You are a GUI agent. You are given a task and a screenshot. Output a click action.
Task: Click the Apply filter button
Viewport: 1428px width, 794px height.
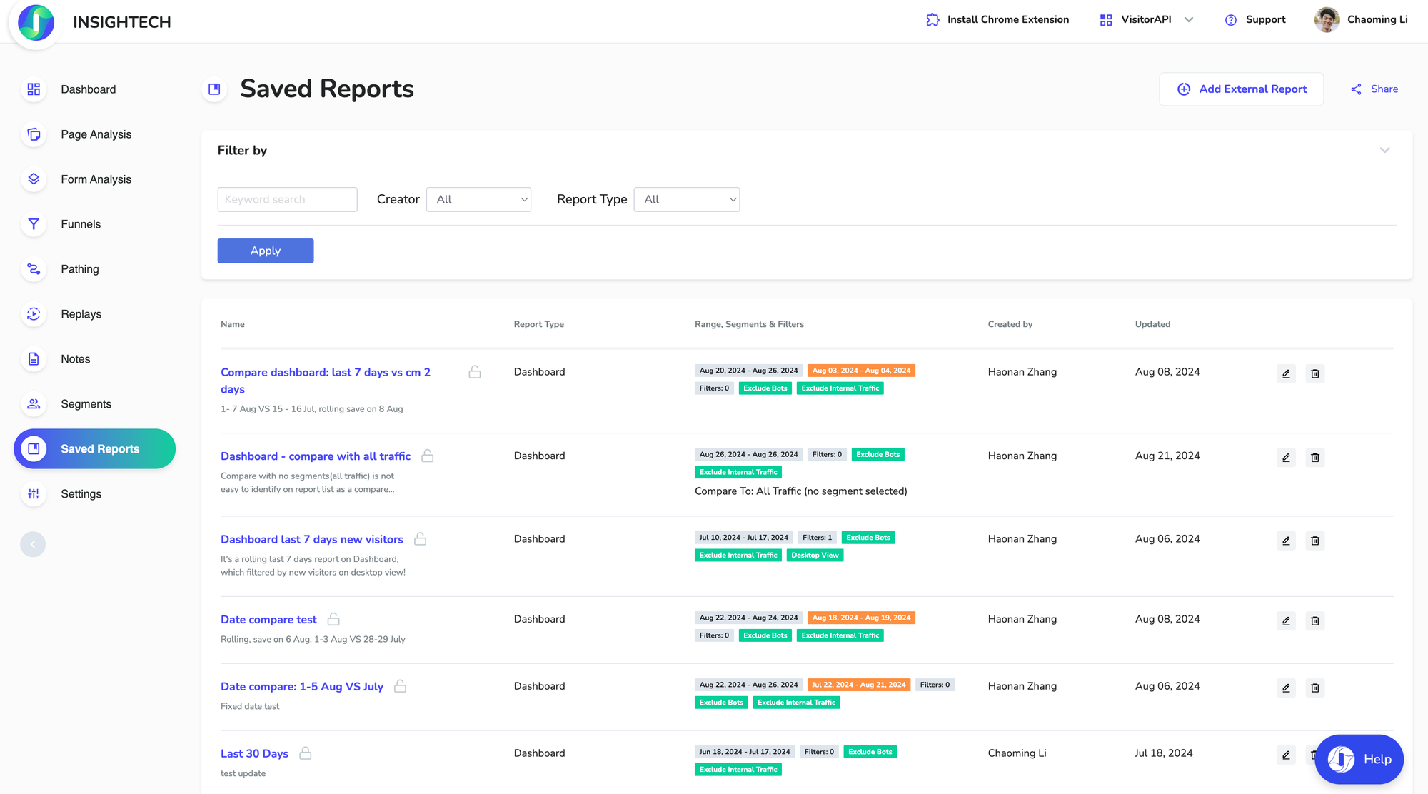pos(266,251)
